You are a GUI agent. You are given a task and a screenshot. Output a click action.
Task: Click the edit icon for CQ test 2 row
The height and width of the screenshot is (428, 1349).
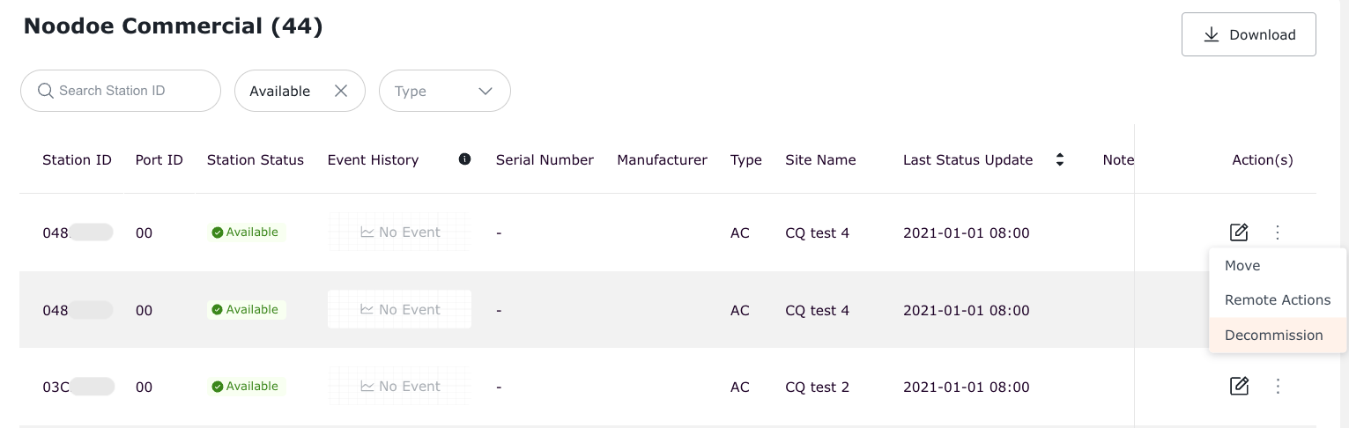[x=1239, y=386]
